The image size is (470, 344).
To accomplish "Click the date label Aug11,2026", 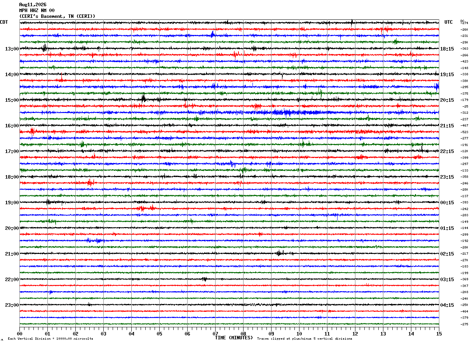I will pyautogui.click(x=33, y=5).
